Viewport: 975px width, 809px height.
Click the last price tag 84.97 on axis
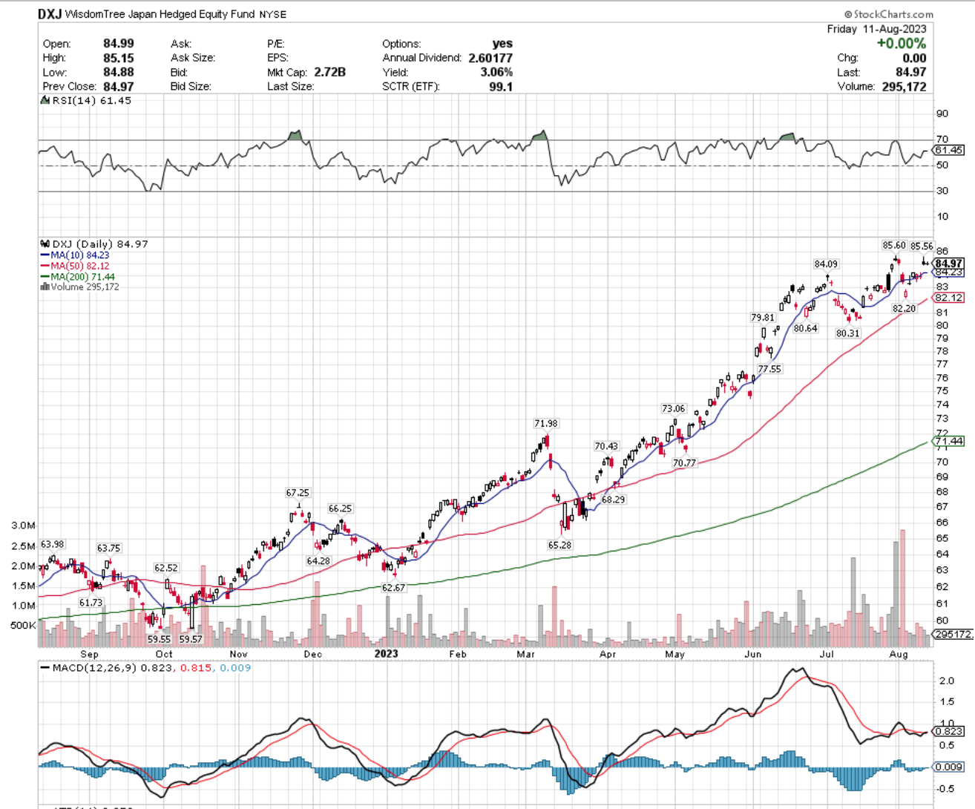point(949,263)
